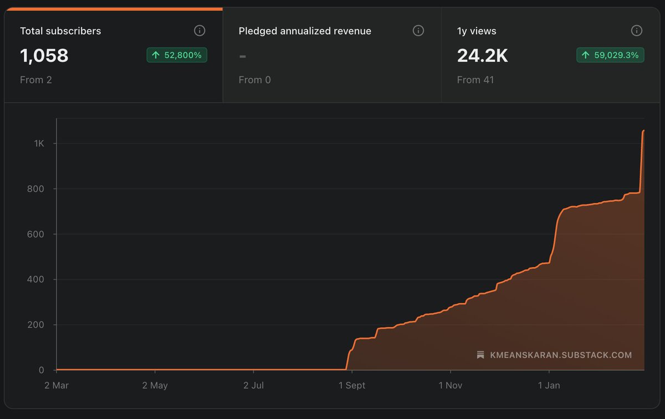
Task: Open info icon for Total subscribers
Action: (199, 30)
